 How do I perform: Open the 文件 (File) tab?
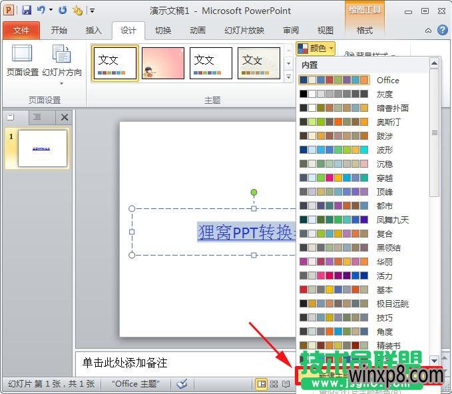pos(21,30)
